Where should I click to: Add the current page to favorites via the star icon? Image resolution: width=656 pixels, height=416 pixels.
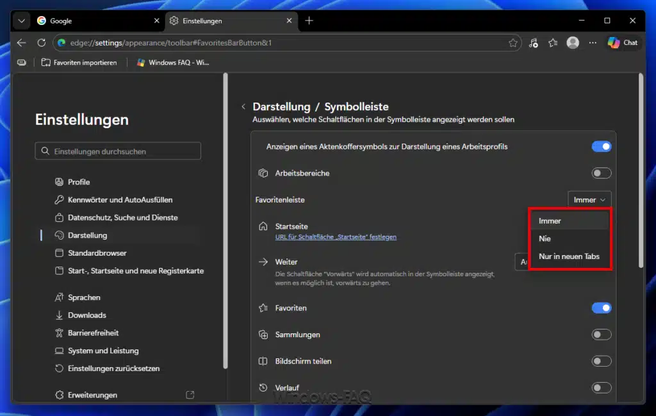(512, 43)
